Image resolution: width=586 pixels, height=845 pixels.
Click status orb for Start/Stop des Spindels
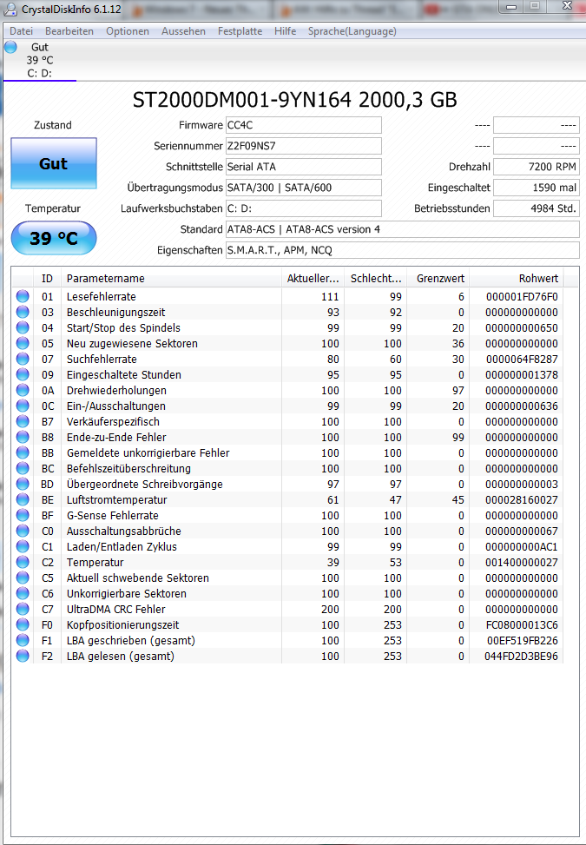23,327
